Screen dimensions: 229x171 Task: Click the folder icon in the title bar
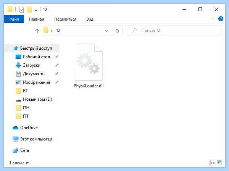click(x=10, y=9)
